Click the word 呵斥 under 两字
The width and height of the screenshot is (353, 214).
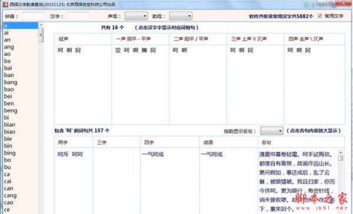(x=63, y=155)
